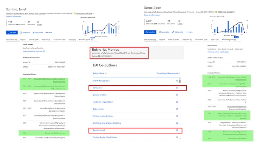This screenshot has width=257, height=144.
Task: Open co-author Sarac, Ioan in list
Action: 98,88
